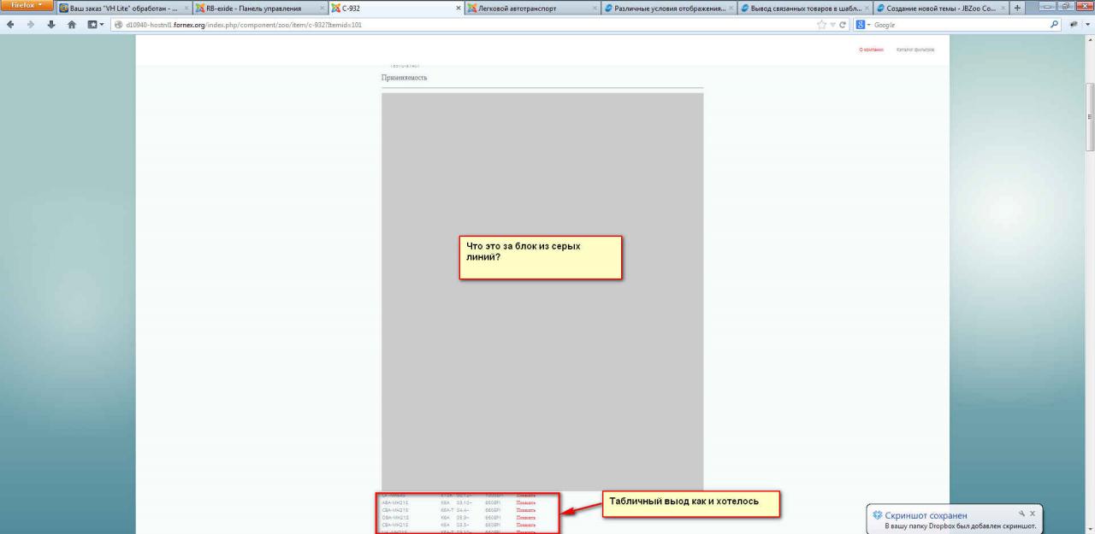This screenshot has height=534, width=1095.
Task: Expand the Google search engine dropdown
Action: pos(863,26)
